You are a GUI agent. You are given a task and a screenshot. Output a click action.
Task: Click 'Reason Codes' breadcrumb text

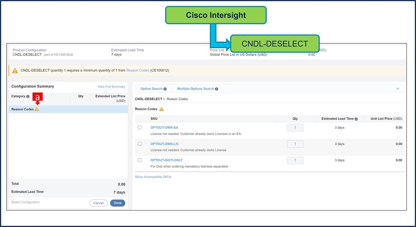point(177,99)
